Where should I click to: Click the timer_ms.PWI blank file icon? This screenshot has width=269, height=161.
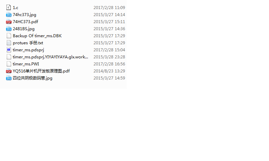click(x=9, y=64)
